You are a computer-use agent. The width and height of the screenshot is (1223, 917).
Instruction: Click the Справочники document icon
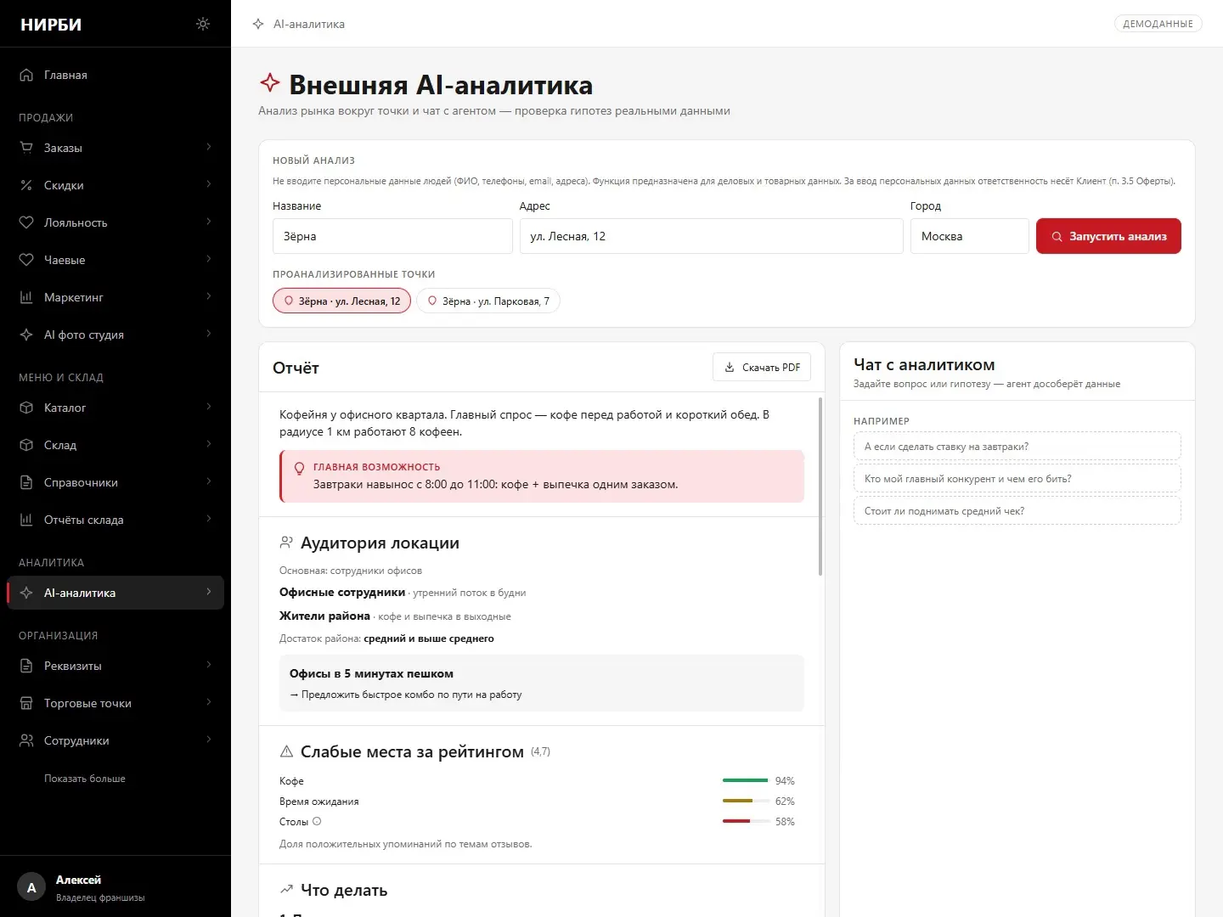coord(26,482)
